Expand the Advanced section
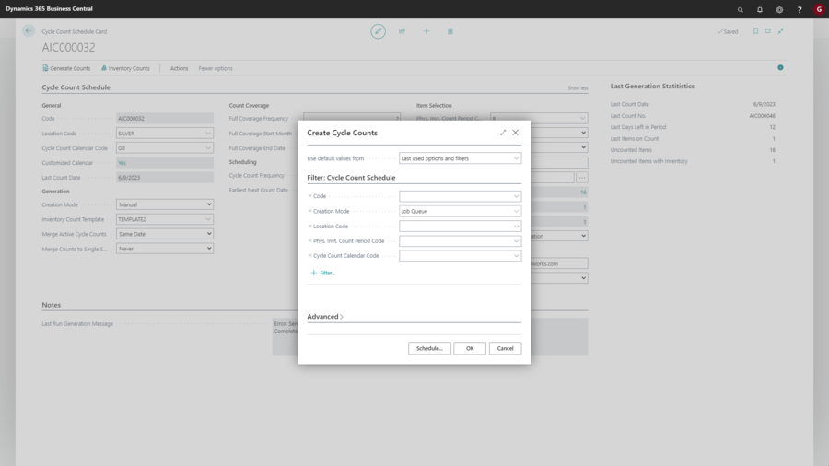 [x=325, y=317]
